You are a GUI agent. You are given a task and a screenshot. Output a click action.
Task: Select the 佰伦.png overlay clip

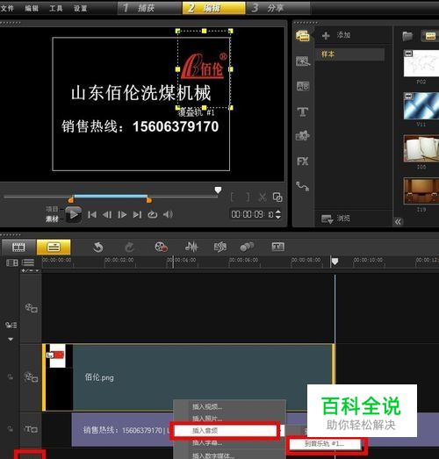189,377
